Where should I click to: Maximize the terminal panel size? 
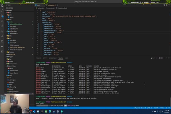[x=167, y=58]
